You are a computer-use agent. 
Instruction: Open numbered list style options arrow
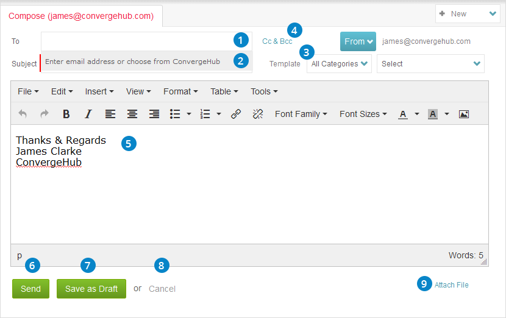[x=219, y=114]
